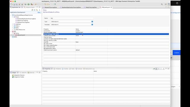The width and height of the screenshot is (190, 107).
Task: Select RequestFlow.msgflow in the tree
Action: (23, 23)
